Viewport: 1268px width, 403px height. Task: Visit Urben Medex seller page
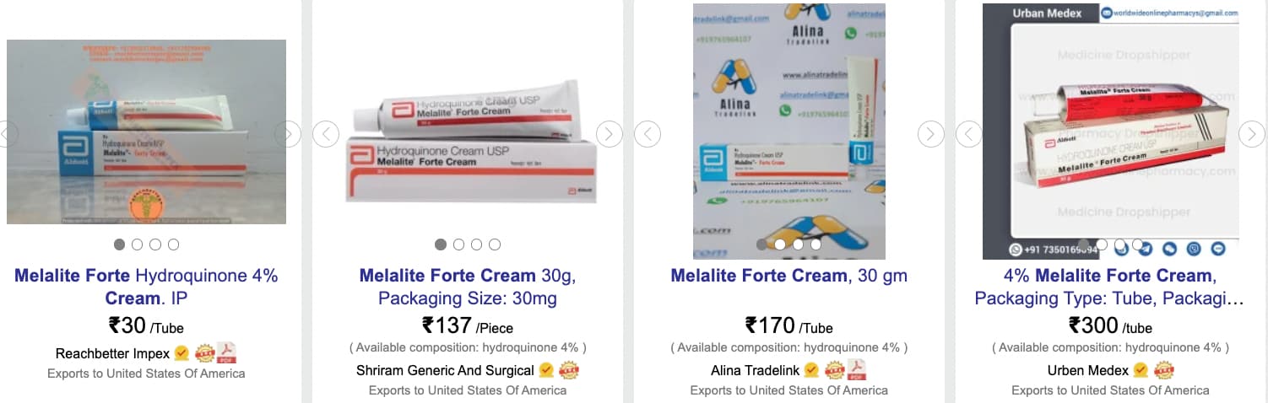point(1087,370)
